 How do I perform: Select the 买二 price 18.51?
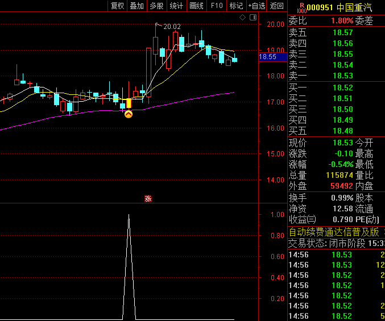(343, 98)
